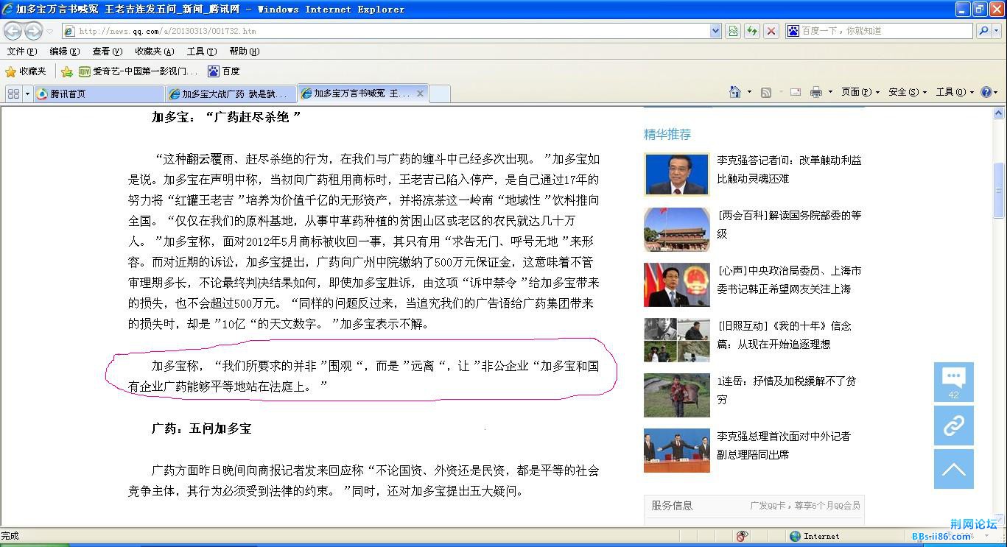The height and width of the screenshot is (547, 1007).
Task: Print the current page
Action: click(x=816, y=91)
